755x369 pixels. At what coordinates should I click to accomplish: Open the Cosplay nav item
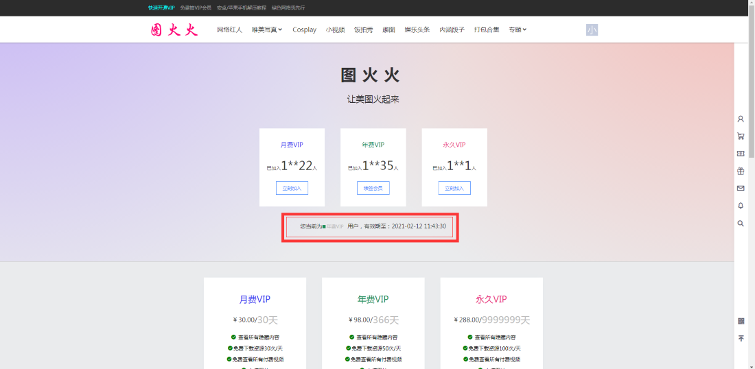(304, 29)
